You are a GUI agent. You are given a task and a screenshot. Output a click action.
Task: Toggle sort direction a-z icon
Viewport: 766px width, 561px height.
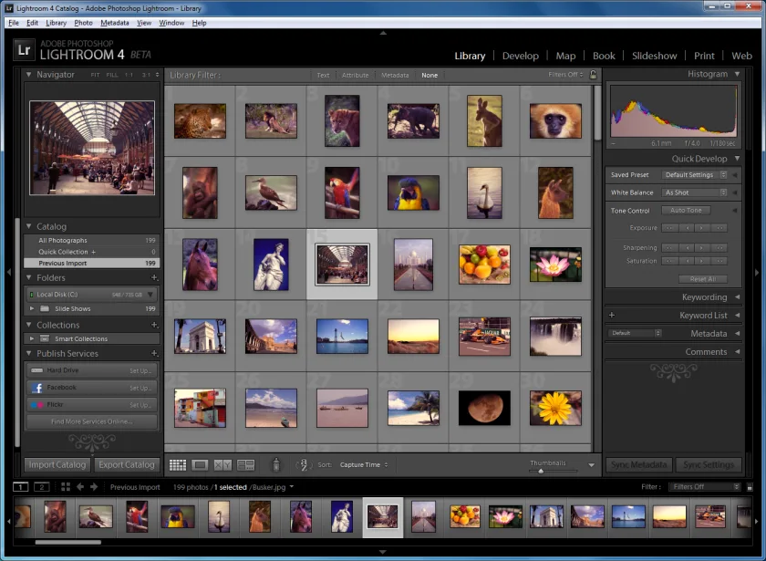[304, 464]
